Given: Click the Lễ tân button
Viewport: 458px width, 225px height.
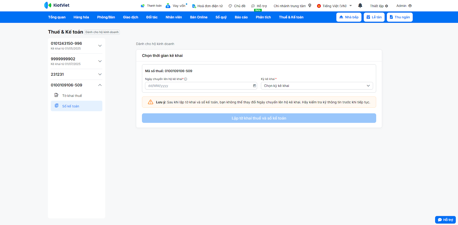Looking at the screenshot, I should [x=374, y=17].
